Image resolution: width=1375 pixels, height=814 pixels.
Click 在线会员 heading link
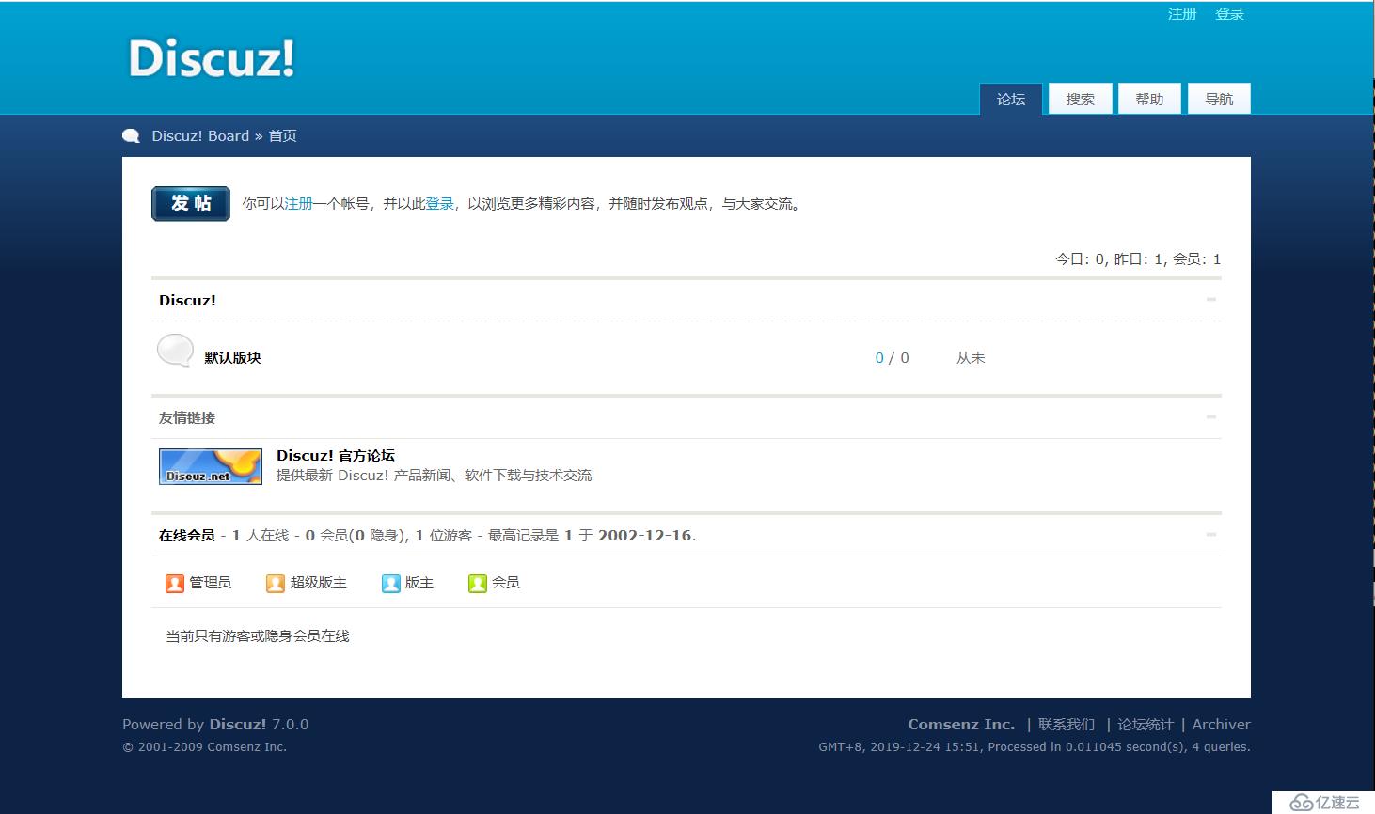tap(186, 536)
